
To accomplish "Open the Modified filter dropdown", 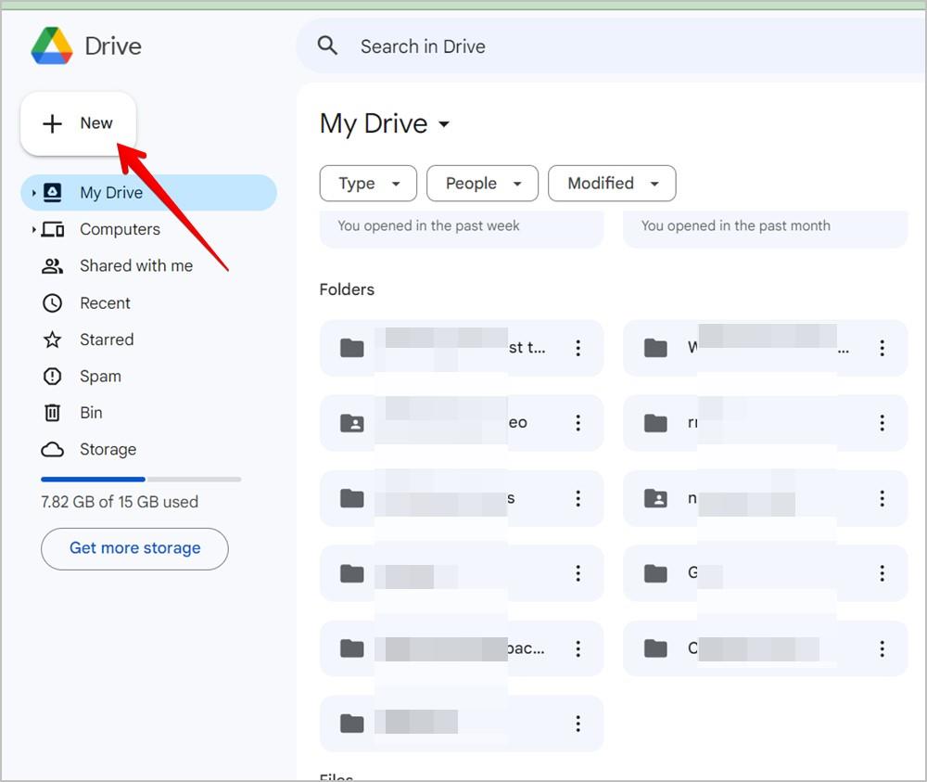I will coord(612,184).
